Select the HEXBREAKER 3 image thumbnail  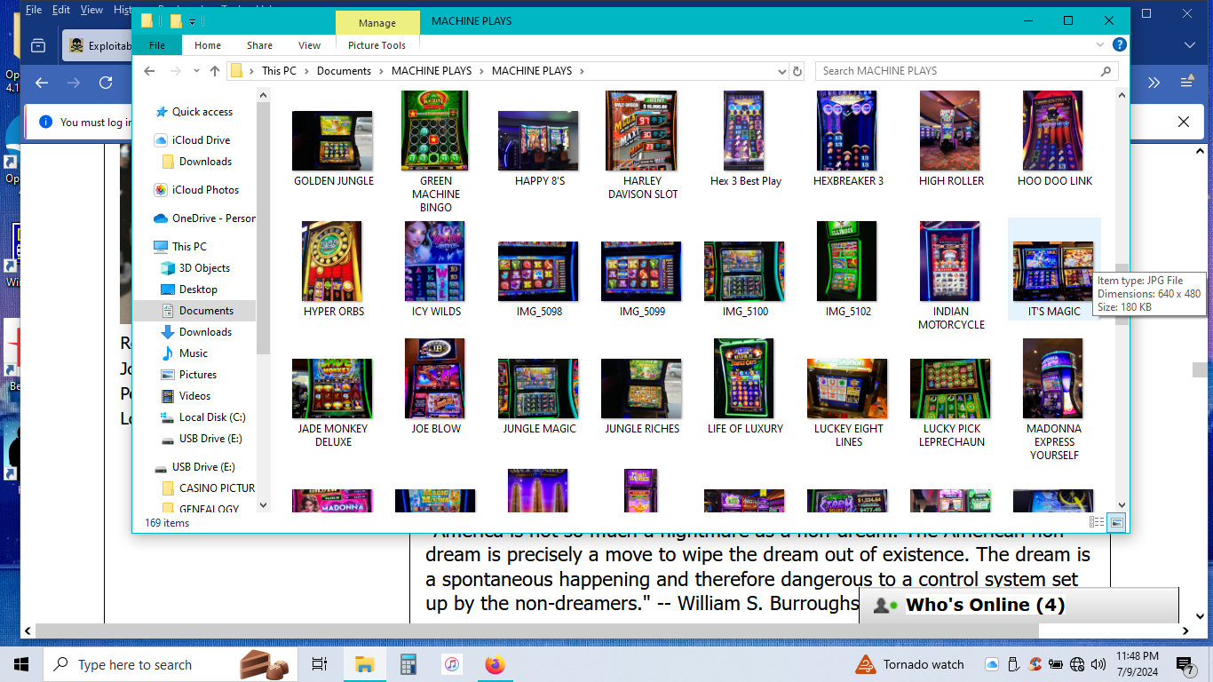tap(848, 131)
